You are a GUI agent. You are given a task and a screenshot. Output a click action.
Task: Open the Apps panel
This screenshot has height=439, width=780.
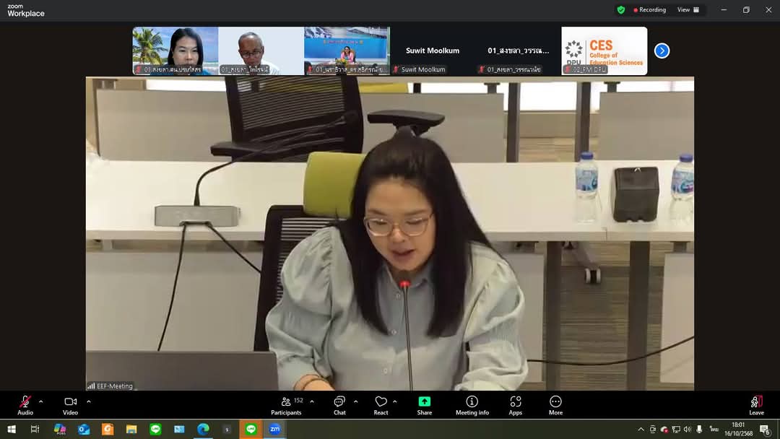(x=516, y=405)
